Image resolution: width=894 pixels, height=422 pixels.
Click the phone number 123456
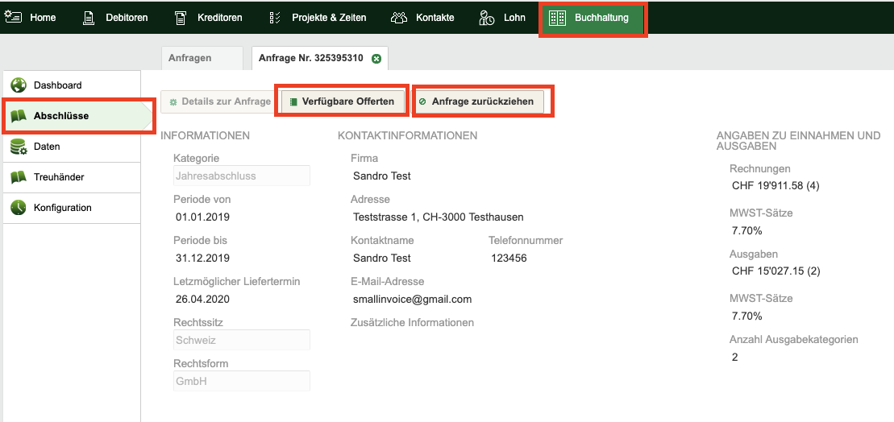[x=509, y=258]
